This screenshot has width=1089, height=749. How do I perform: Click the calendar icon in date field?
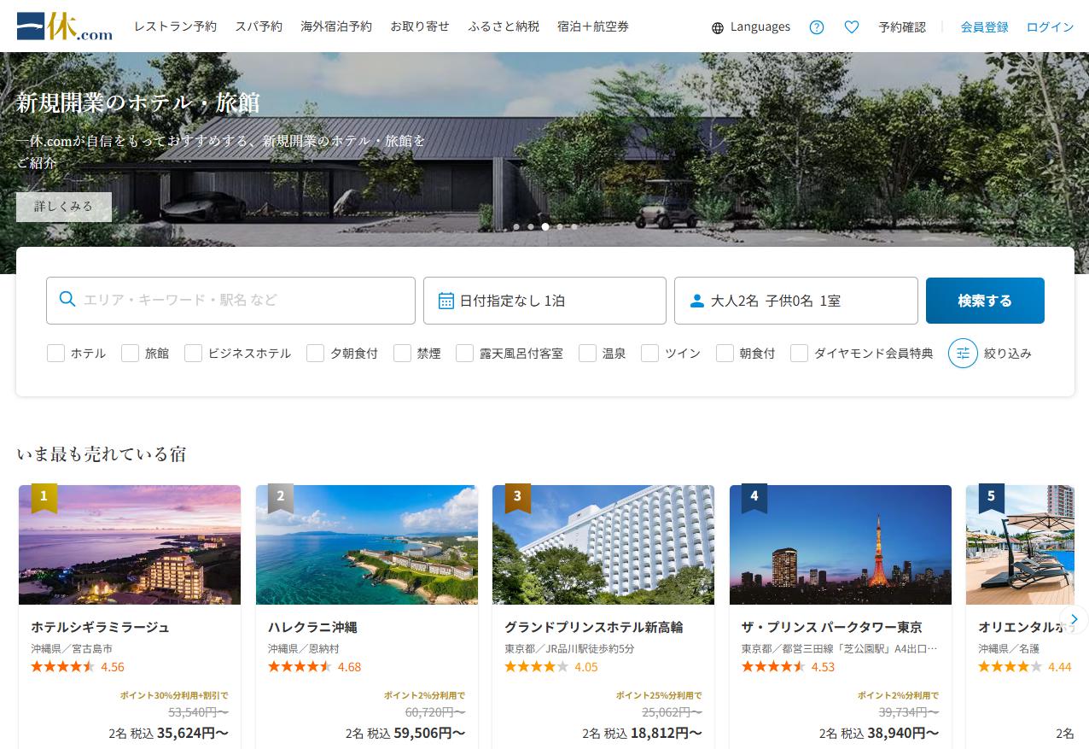click(445, 301)
